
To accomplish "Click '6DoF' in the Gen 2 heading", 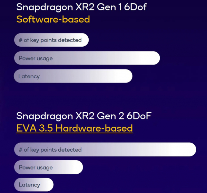I will [139, 116].
